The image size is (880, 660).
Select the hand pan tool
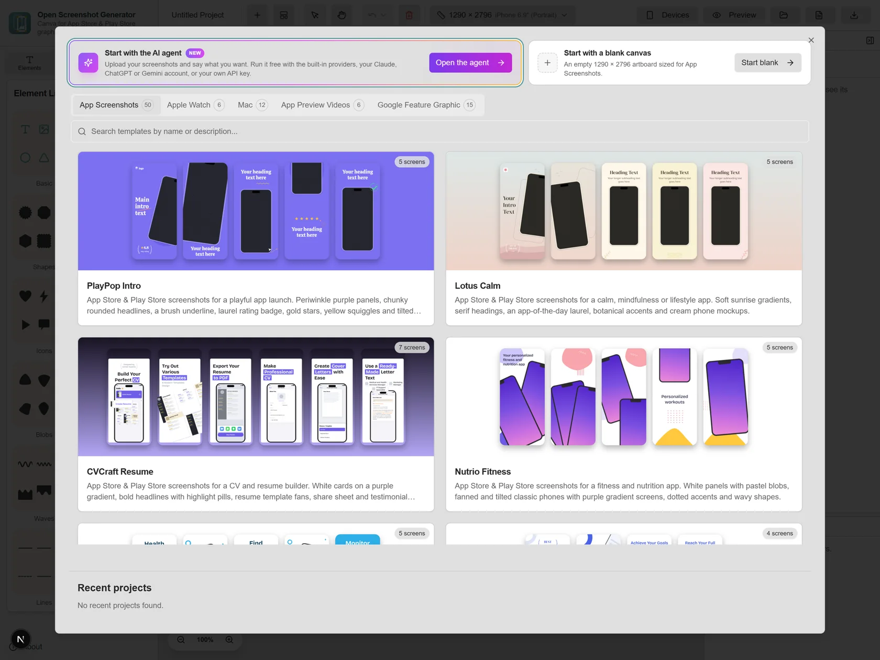(342, 15)
